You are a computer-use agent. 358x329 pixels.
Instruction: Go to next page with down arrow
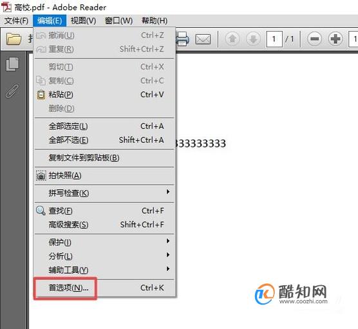tap(253, 39)
